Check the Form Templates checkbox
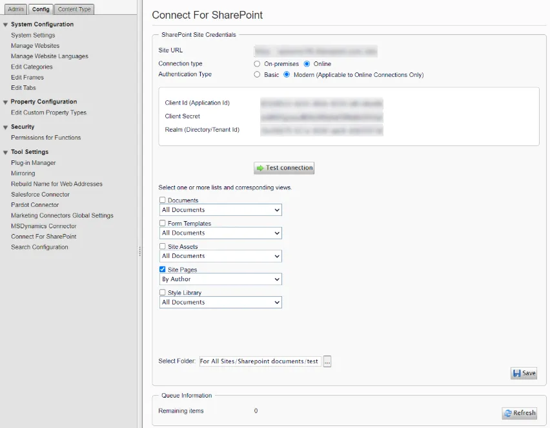 pyautogui.click(x=163, y=223)
